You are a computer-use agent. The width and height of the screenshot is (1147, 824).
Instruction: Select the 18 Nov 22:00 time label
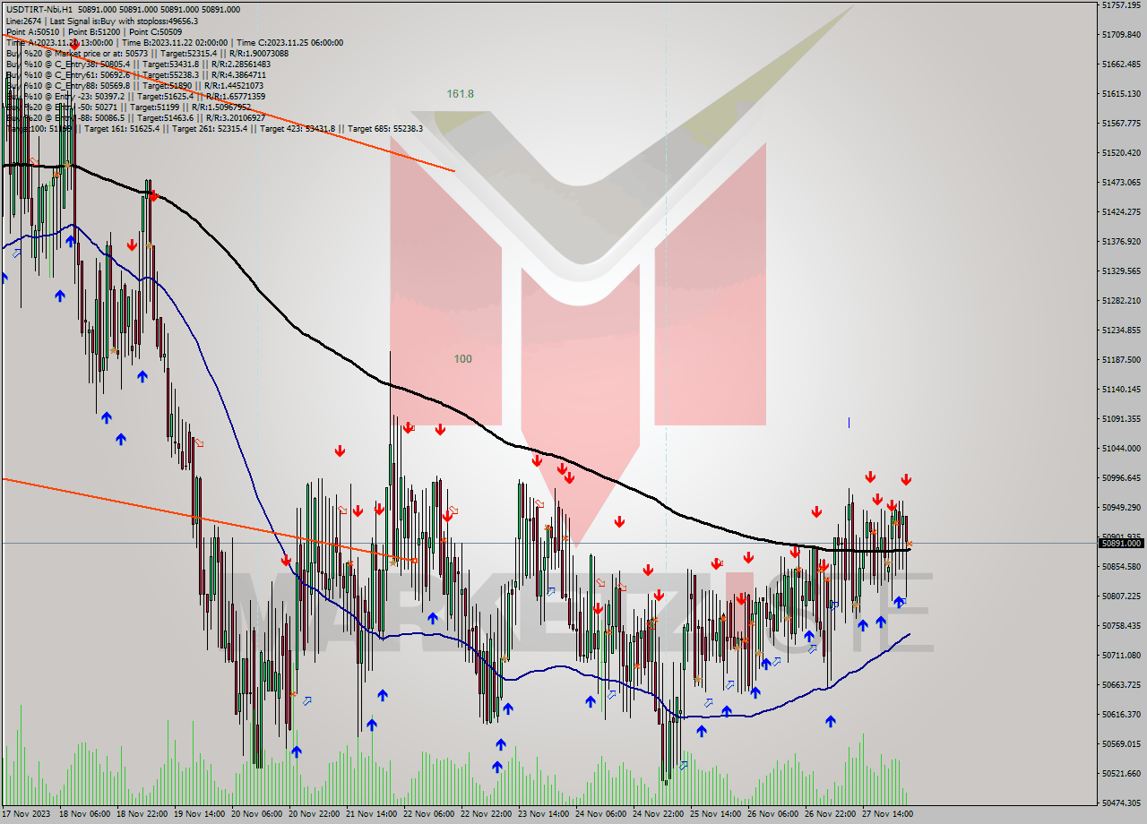pyautogui.click(x=142, y=814)
